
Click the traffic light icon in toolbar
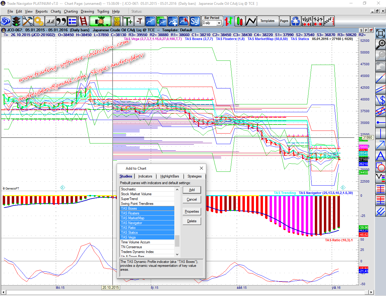tap(16, 21)
